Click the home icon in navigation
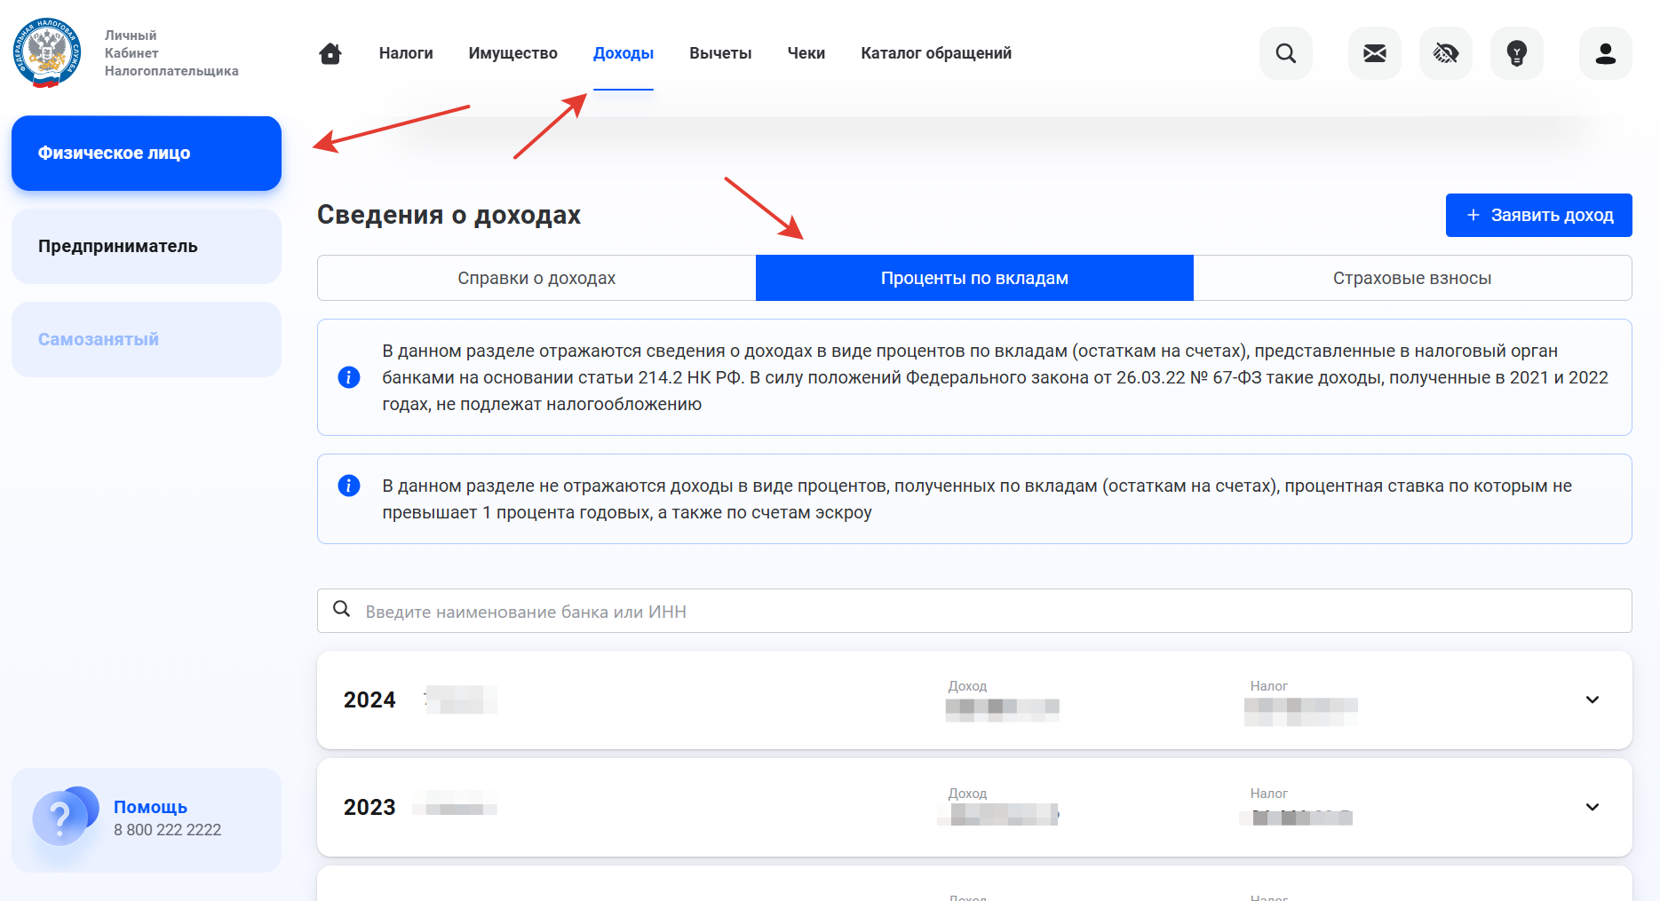The height and width of the screenshot is (901, 1660). tap(330, 53)
